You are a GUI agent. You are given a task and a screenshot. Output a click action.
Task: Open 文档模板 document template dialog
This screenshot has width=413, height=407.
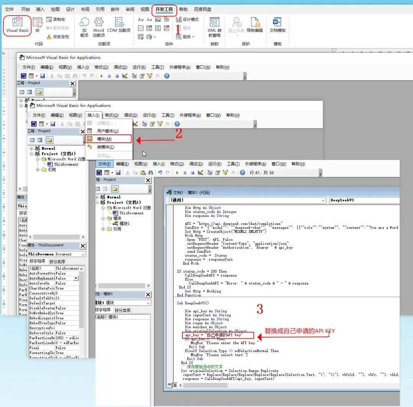pos(277,25)
